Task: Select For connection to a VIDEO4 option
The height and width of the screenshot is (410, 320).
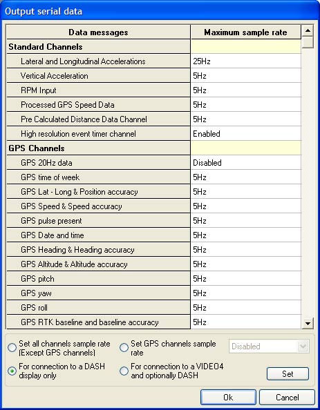Action: tap(124, 371)
